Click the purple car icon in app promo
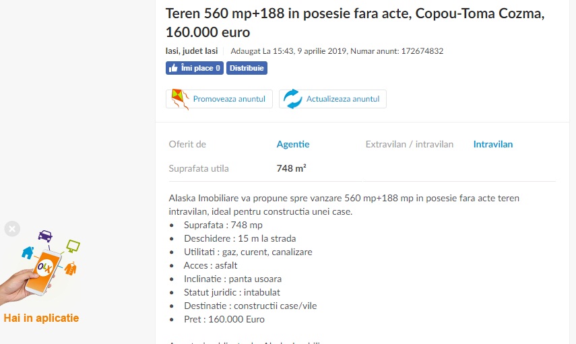Image resolution: width=576 pixels, height=344 pixels. [45, 236]
